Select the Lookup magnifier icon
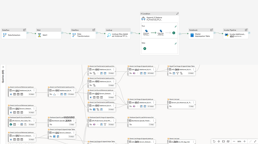This screenshot has height=144, width=258. point(109,35)
